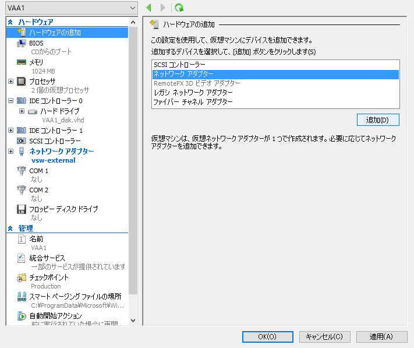Viewport: 414px width, 348px height.
Task: Click the キャンセル(C) cancel button
Action: 324,337
